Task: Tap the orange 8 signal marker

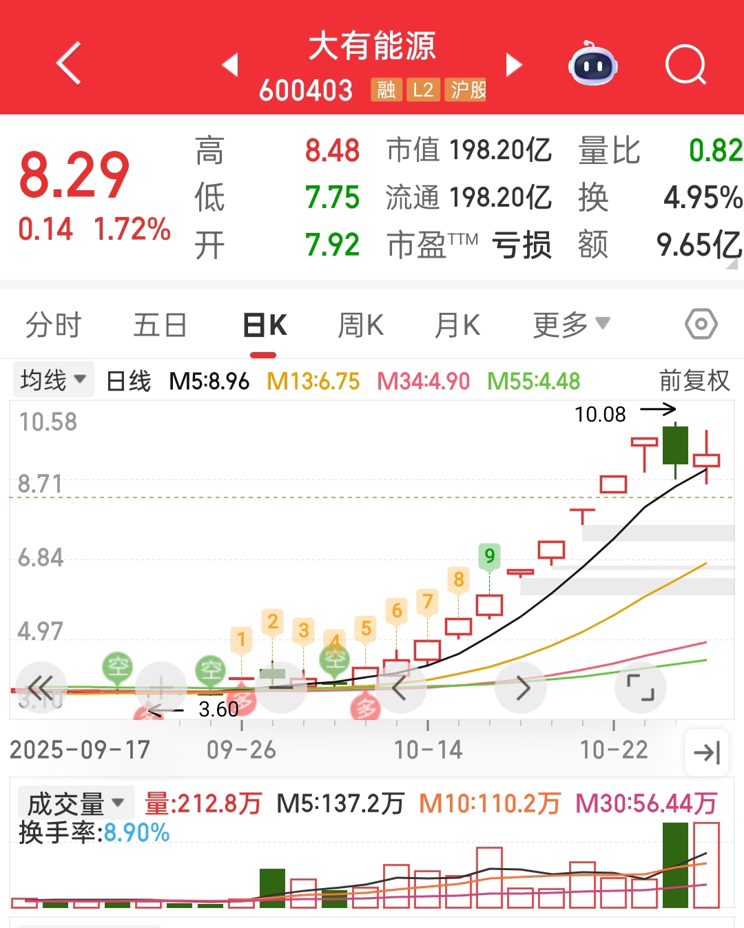Action: pos(458,579)
